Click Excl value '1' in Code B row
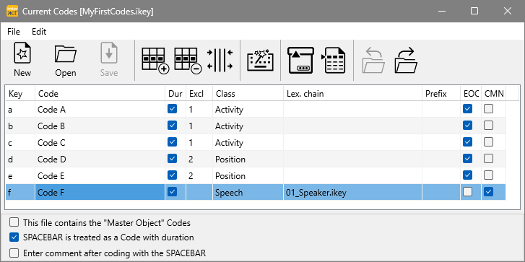The height and width of the screenshot is (262, 525). (x=199, y=126)
